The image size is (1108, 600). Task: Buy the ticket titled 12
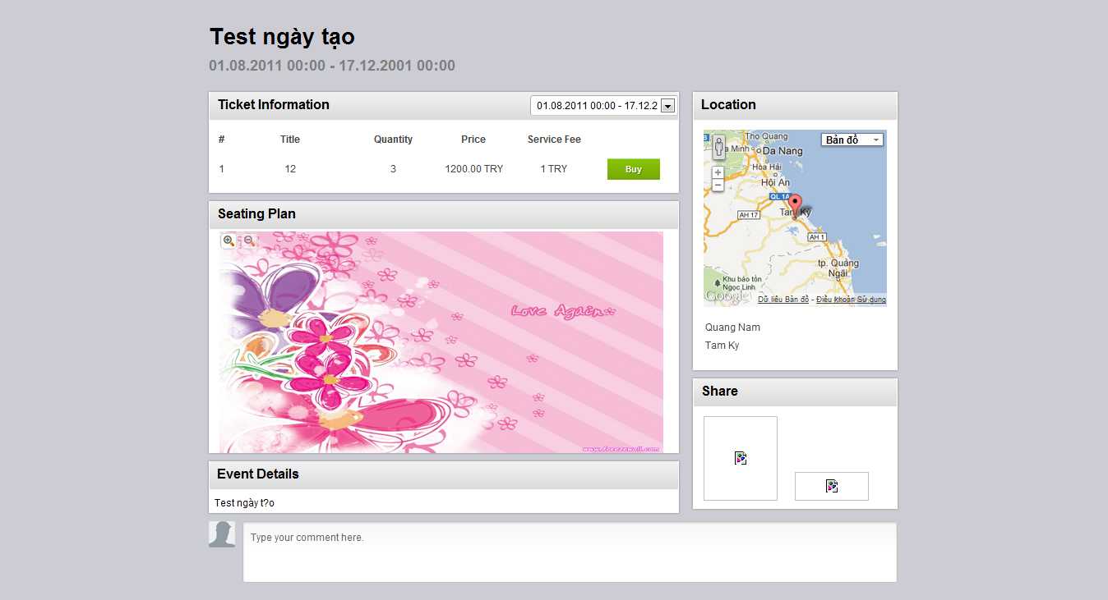click(x=634, y=169)
